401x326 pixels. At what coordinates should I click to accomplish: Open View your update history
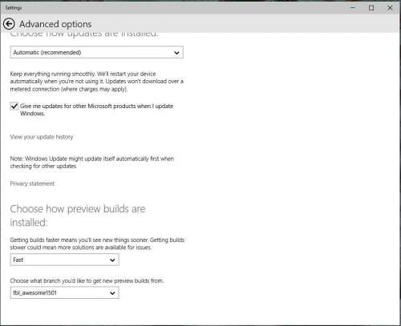(x=42, y=137)
